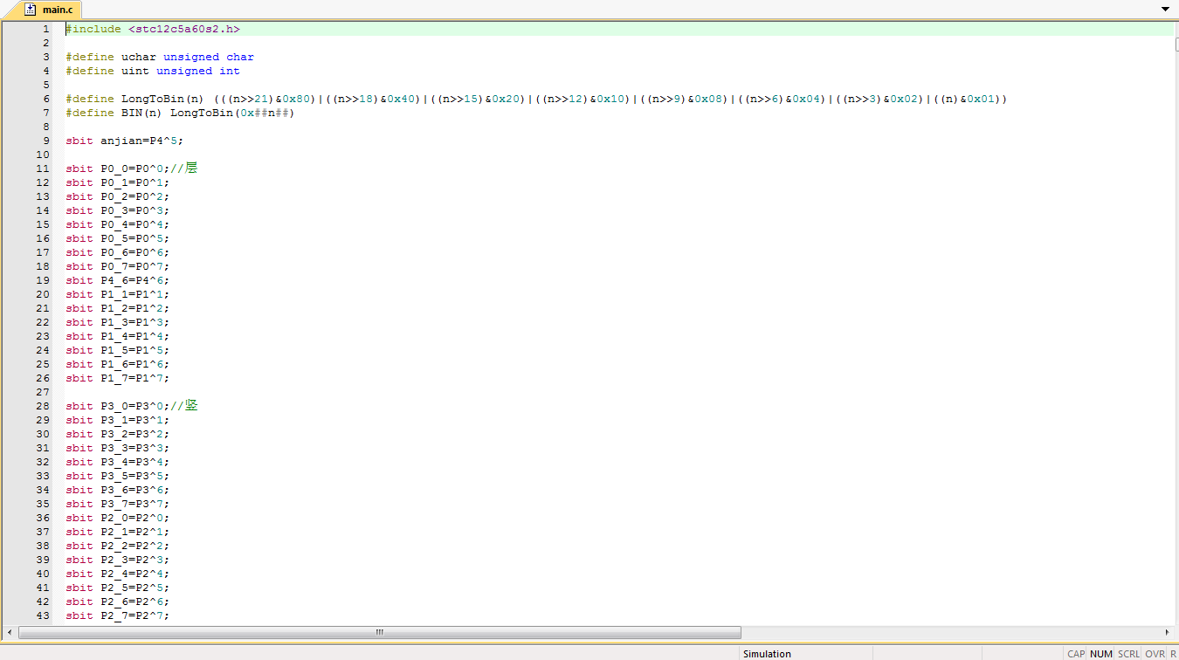The image size is (1179, 660).
Task: Click the 'sbit P0_3=P0^3;' line
Action: (x=118, y=210)
